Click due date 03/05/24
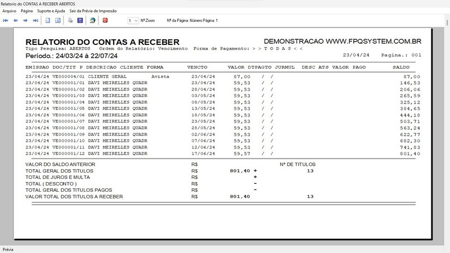 203,96
